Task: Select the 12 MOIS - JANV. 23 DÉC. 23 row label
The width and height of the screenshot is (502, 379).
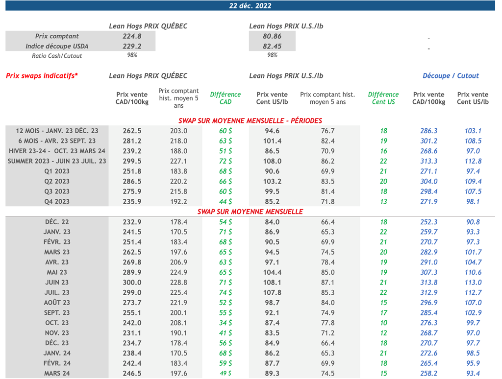Action: [x=57, y=131]
